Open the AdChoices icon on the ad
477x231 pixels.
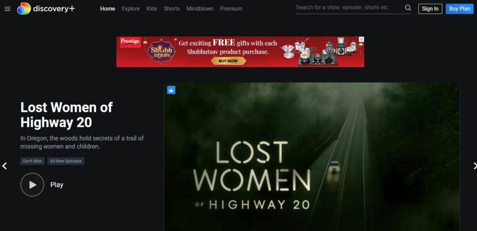click(x=361, y=39)
